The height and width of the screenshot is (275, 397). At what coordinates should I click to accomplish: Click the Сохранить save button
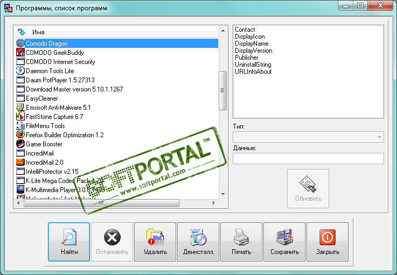pyautogui.click(x=284, y=242)
